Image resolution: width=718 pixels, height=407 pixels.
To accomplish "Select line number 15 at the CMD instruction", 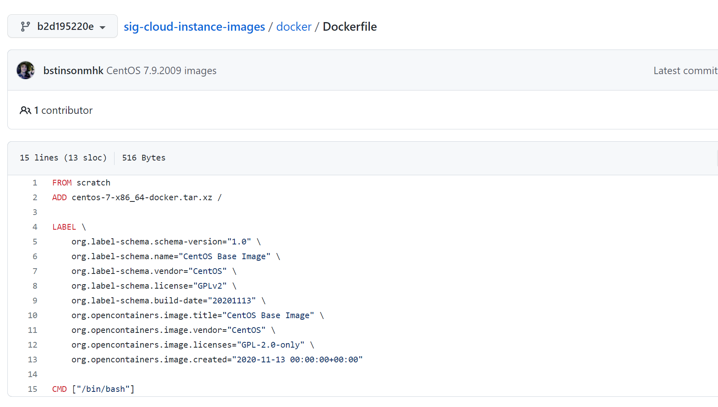I will [33, 389].
